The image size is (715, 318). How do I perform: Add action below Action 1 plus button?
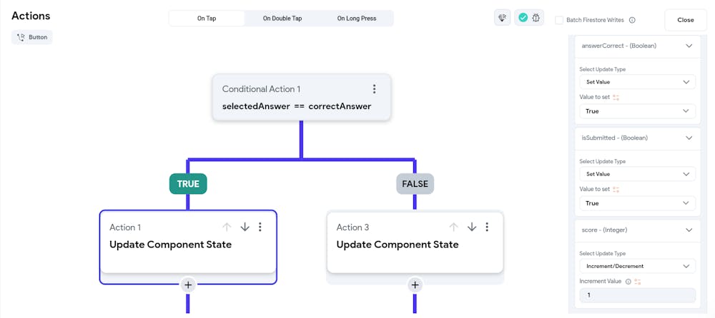pos(188,284)
